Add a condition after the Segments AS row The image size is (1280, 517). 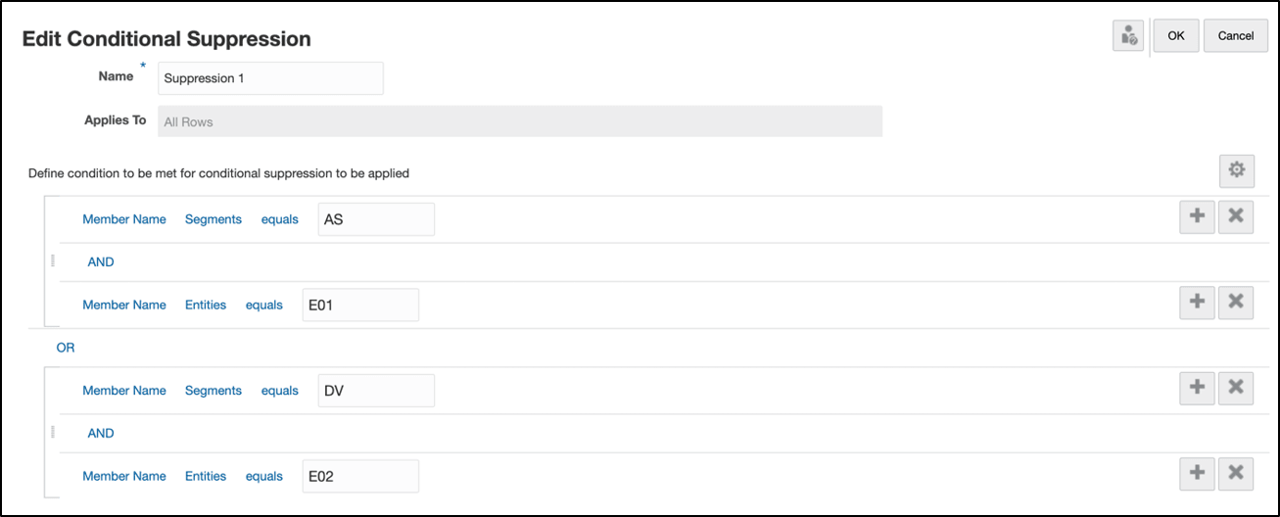(x=1197, y=217)
